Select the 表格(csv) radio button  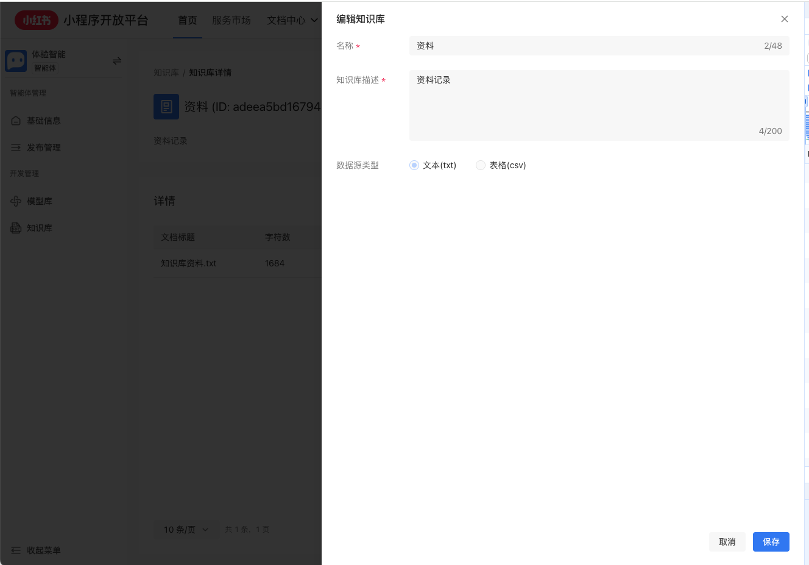pos(481,165)
